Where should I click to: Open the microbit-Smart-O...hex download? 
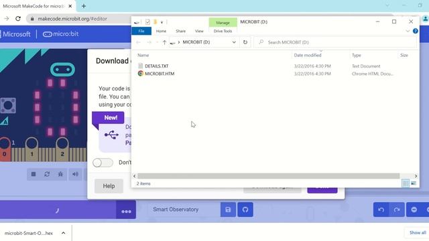[29, 233]
